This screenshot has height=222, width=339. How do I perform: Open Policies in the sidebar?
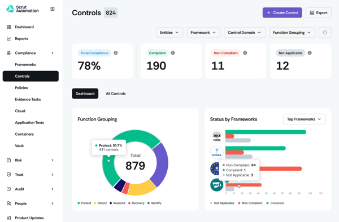21,88
